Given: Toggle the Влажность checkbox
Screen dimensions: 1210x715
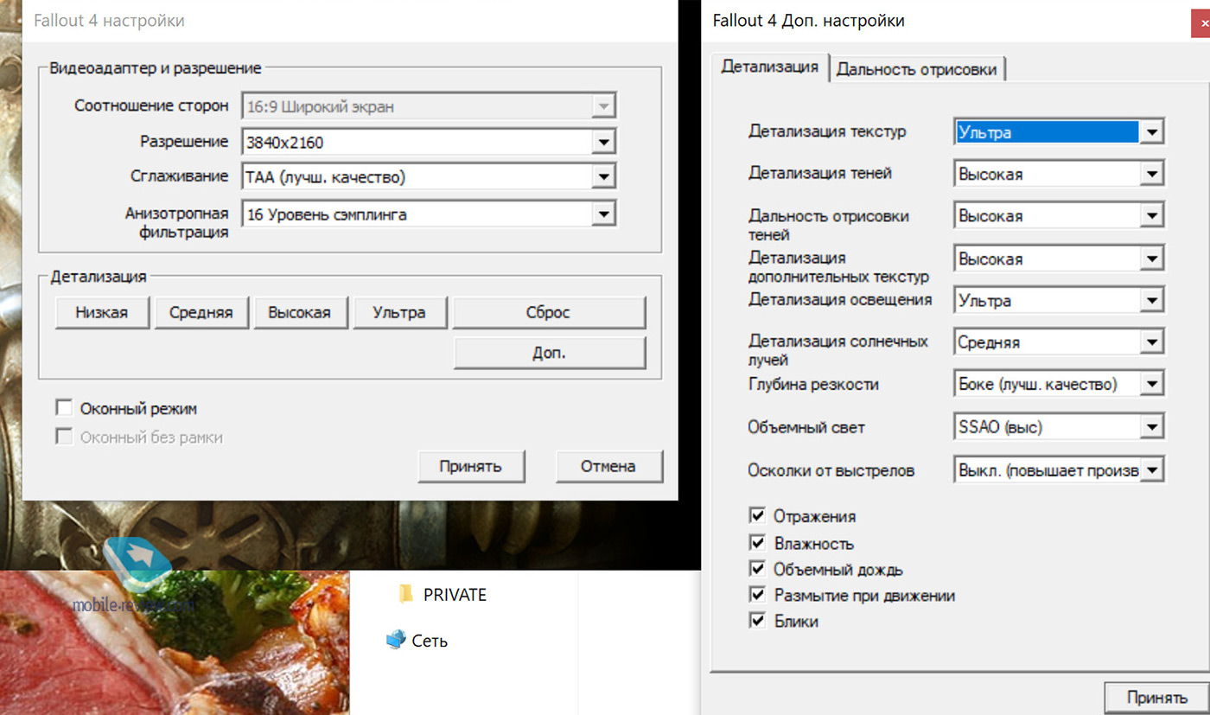Looking at the screenshot, I should point(758,543).
